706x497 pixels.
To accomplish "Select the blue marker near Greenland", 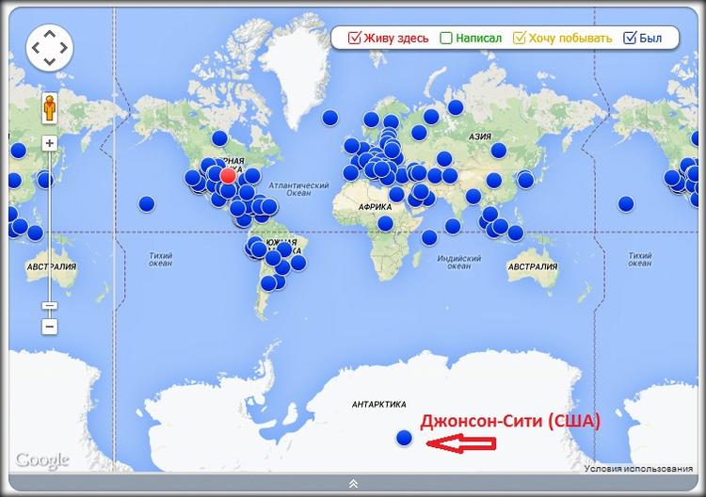I will [329, 118].
